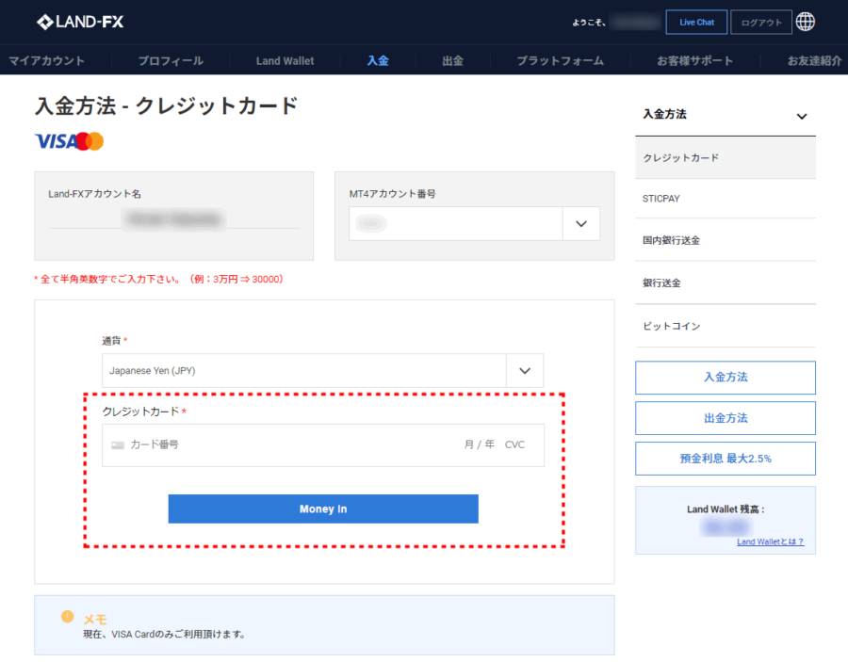Click the カード番号 input field
Screen dimensions: 848x662
[155, 444]
